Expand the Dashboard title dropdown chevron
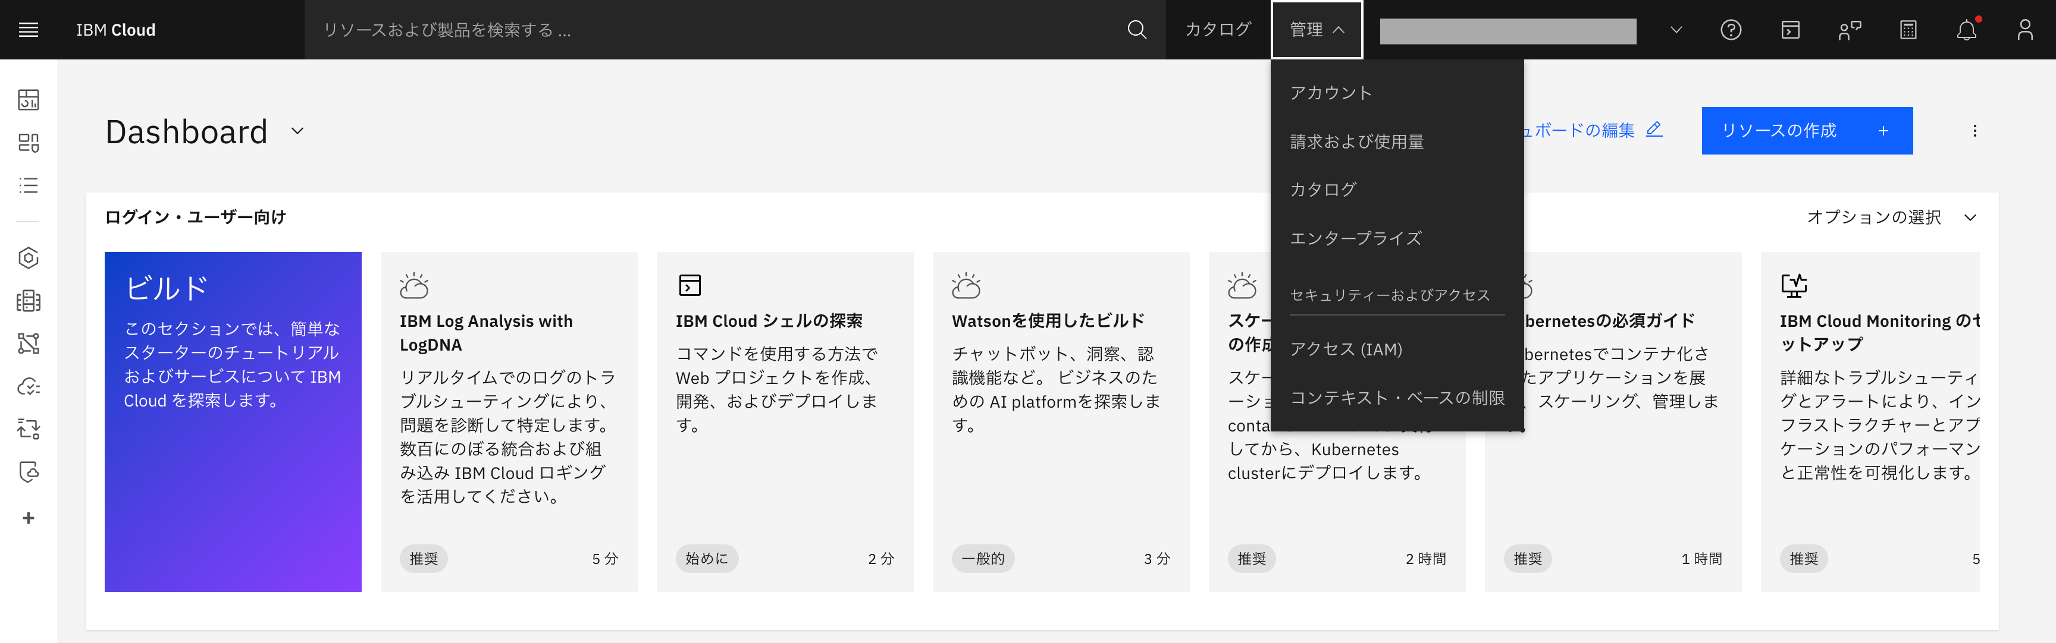Viewport: 2056px width, 643px height. pos(297,131)
